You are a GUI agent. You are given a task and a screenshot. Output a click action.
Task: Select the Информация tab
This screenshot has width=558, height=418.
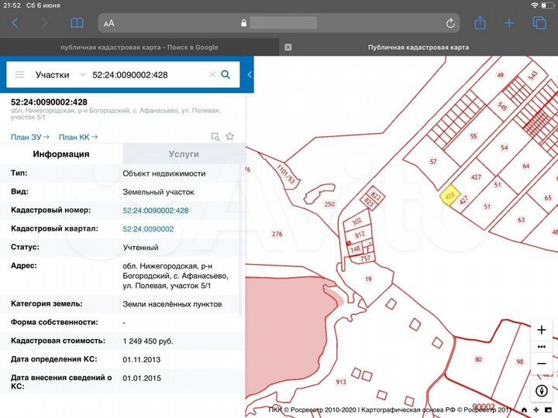point(61,154)
